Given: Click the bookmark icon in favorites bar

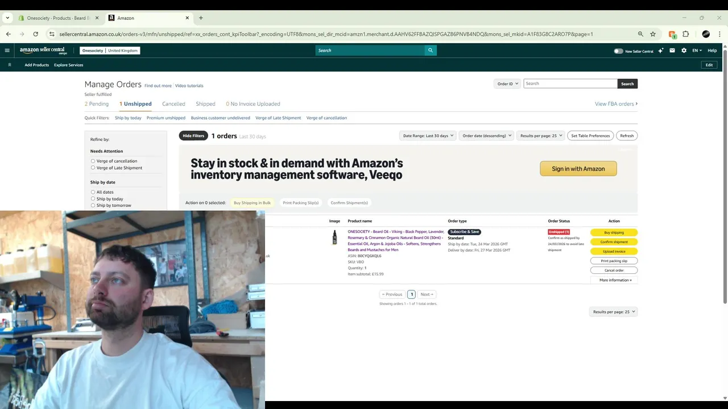Looking at the screenshot, I should pos(10,65).
